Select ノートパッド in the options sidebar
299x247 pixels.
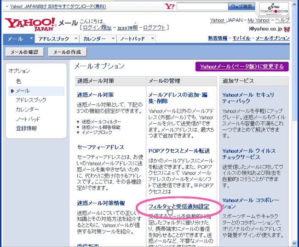click(28, 119)
